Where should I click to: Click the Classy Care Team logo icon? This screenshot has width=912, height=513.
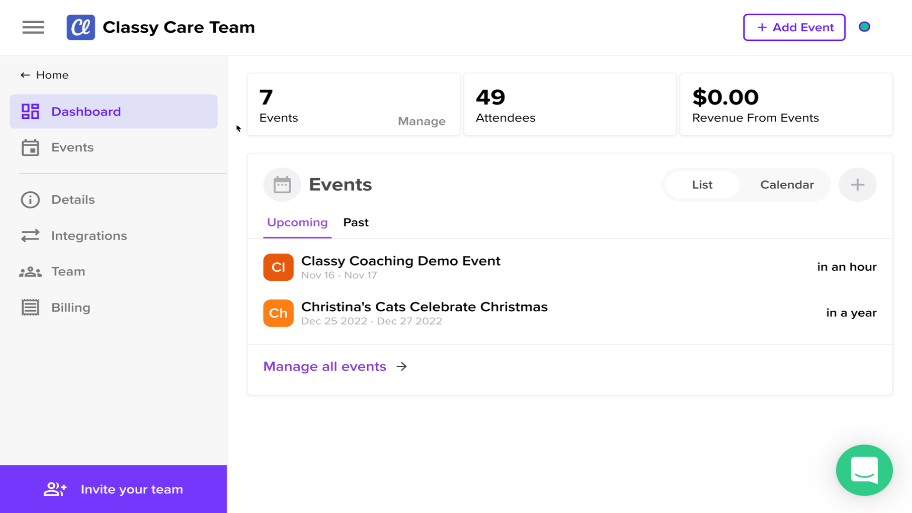point(81,27)
